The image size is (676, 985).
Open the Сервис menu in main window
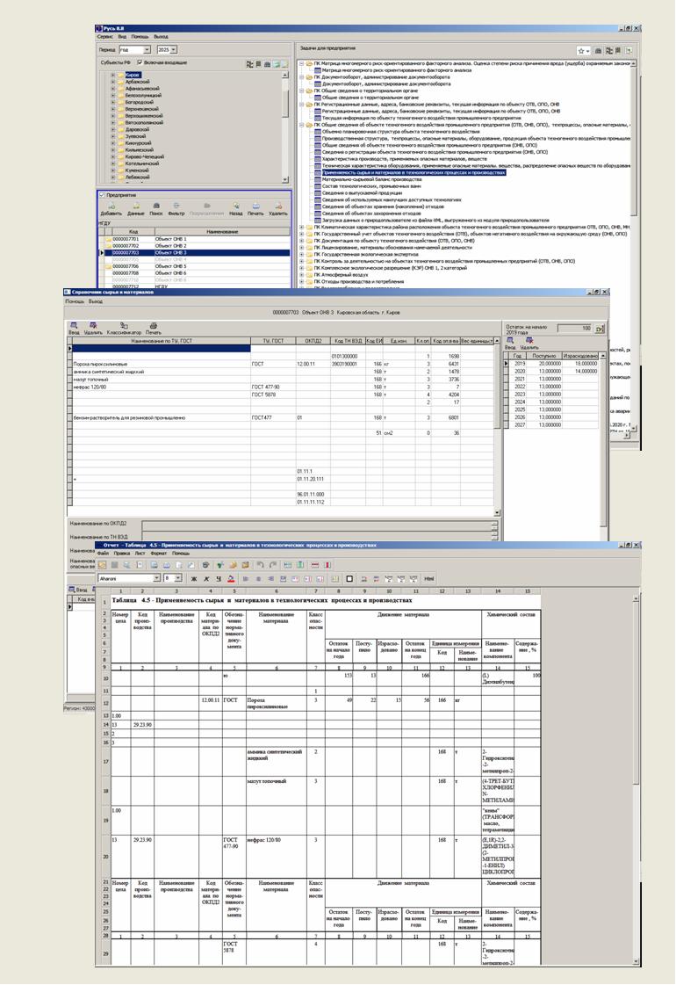[104, 37]
